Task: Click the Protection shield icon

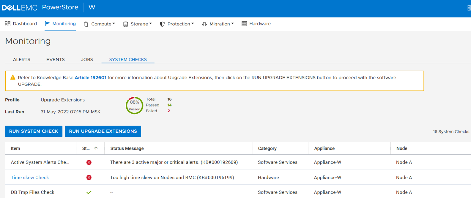Action: [162, 24]
